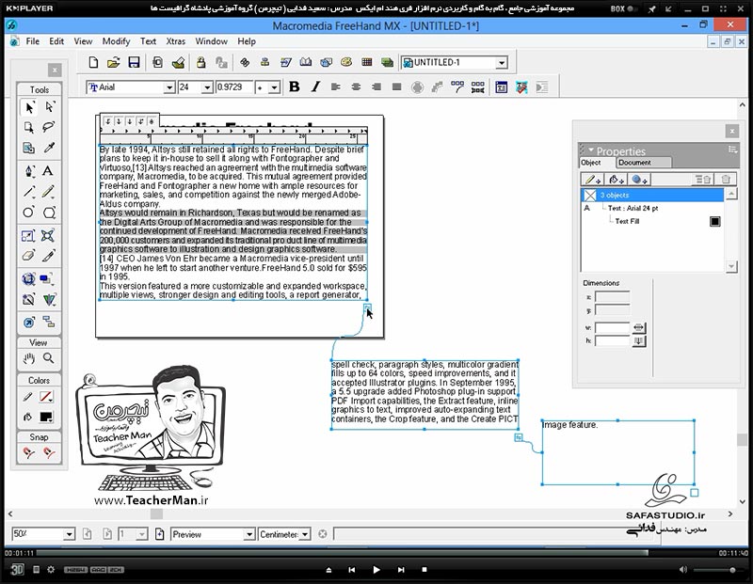This screenshot has width=753, height=584.
Task: Select the Eyedropper tool
Action: click(49, 148)
